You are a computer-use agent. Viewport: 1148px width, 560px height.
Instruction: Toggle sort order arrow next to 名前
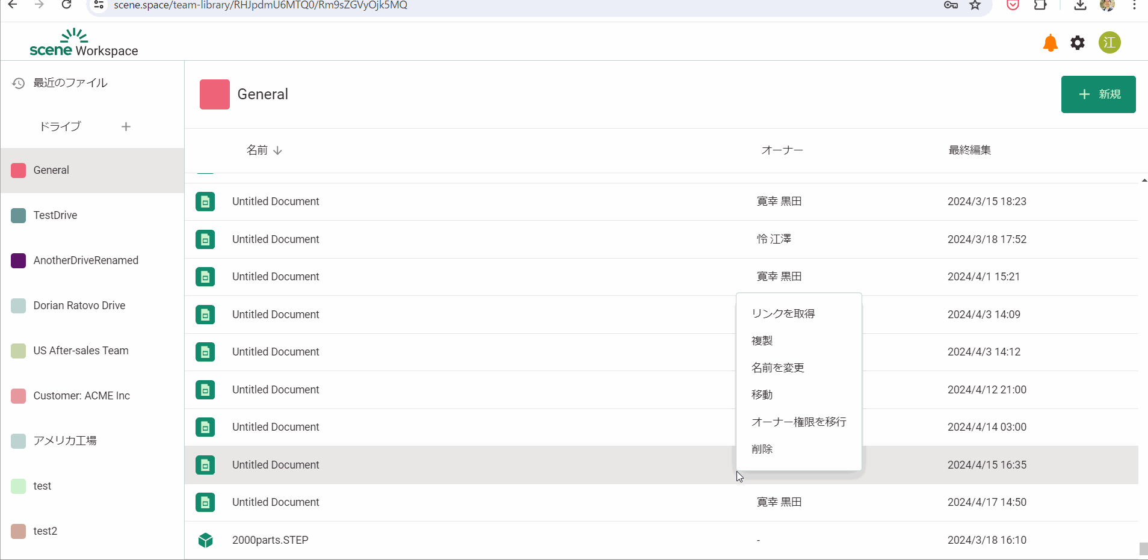pos(277,150)
